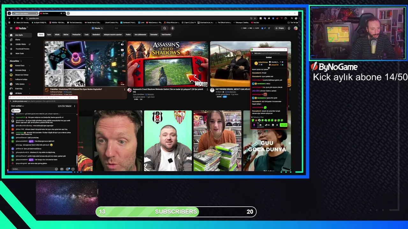The width and height of the screenshot is (408, 229).
Task: Open Thumbnail Preview sidebar item
Action: pyautogui.click(x=21, y=49)
